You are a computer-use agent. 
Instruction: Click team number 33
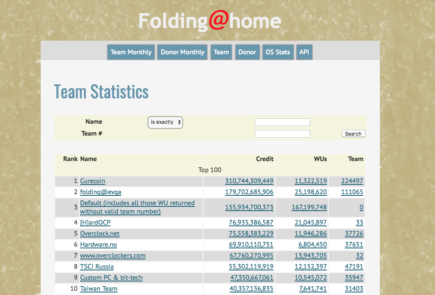coord(360,223)
